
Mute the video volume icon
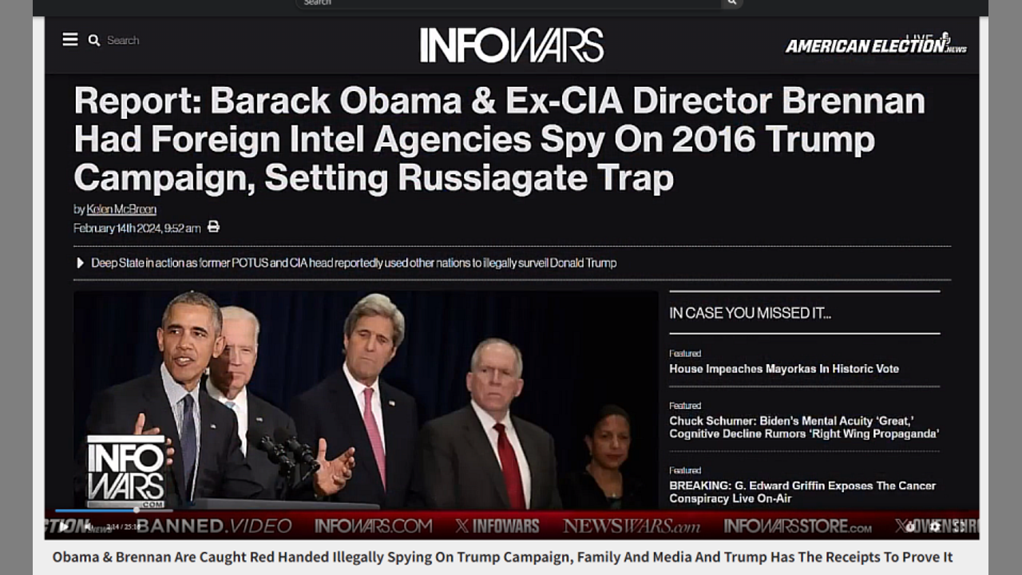88,527
